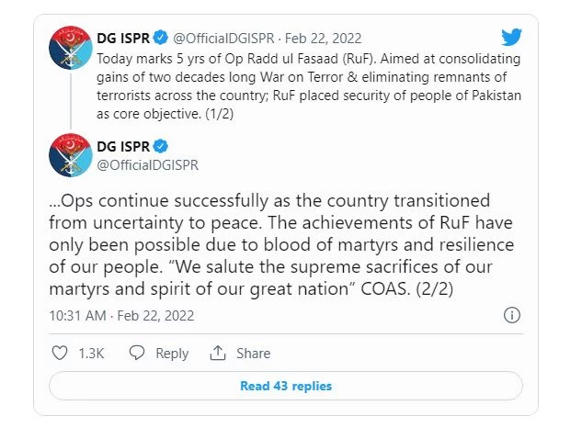Click the Reply text label
The width and height of the screenshot is (582, 439).
(x=172, y=353)
